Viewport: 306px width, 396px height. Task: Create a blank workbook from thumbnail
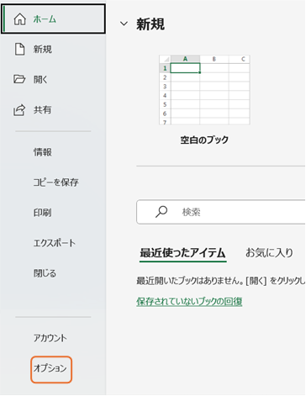coord(204,90)
